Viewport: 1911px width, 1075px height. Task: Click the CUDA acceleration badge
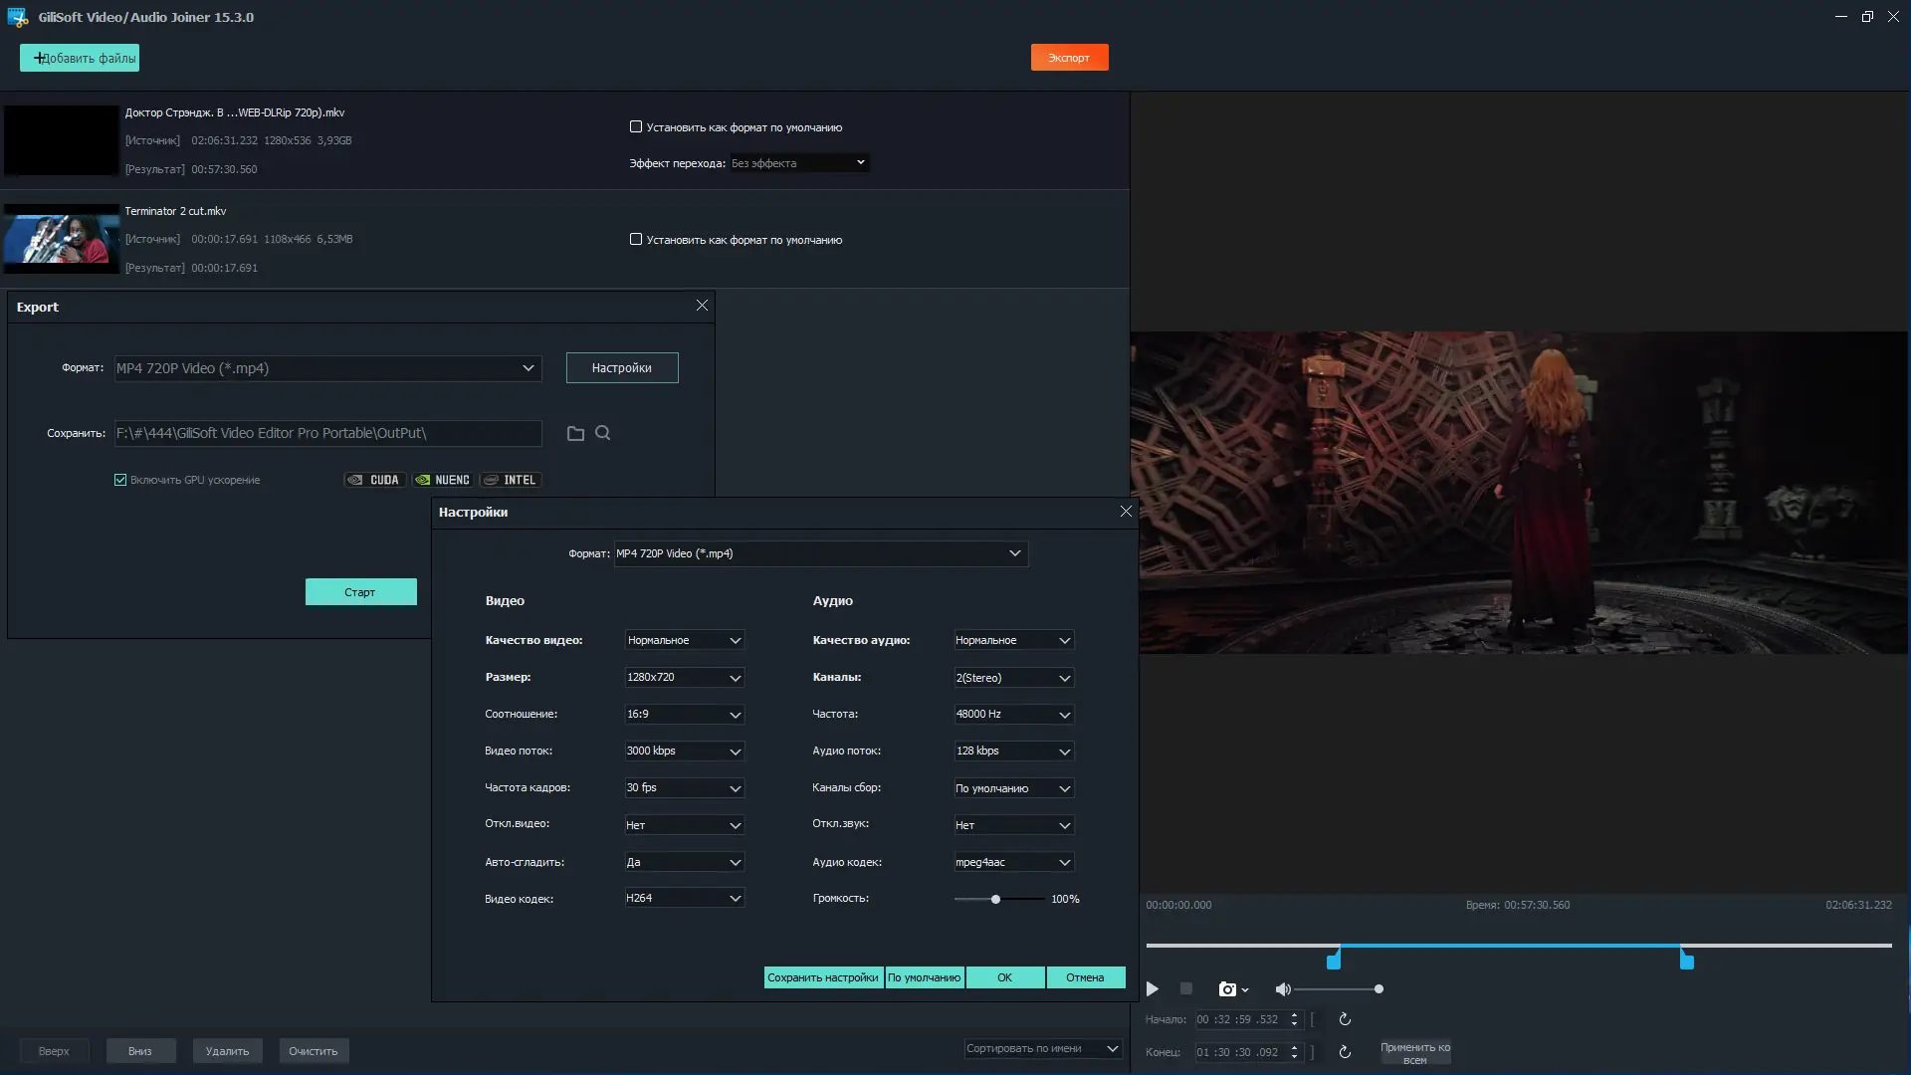tap(374, 480)
